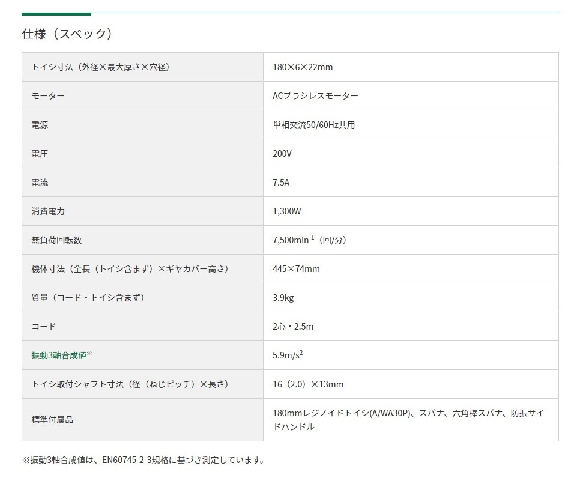The image size is (574, 484).
Task: Select the 445×74mm value
Action: (x=296, y=269)
